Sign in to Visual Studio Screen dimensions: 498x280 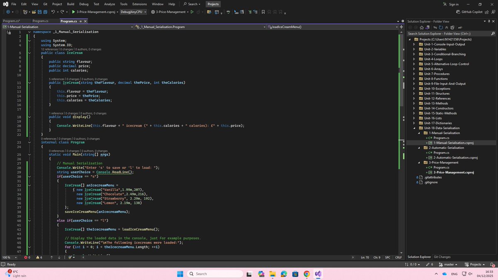coord(453,4)
